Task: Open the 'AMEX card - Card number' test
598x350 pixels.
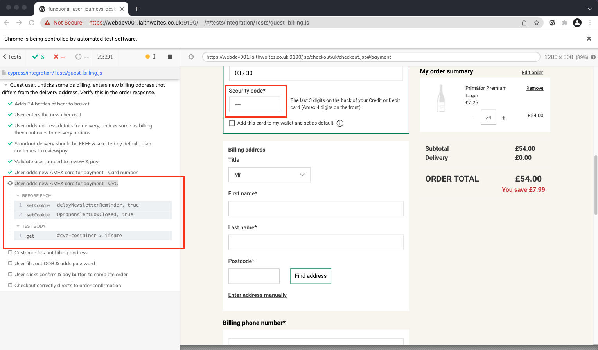Action: coord(76,172)
